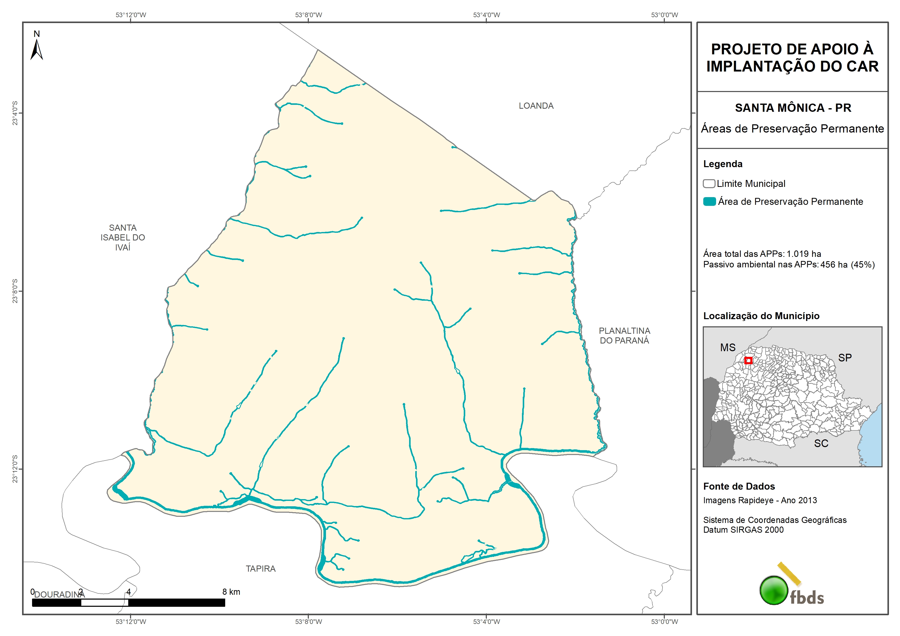Viewport: 900px width, 636px height.
Task: Click the SP label on inset map
Action: tap(845, 358)
